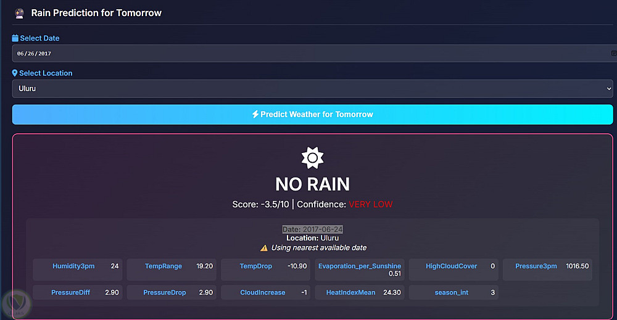
Task: Click the Pressure3pm value 1016.50
Action: 578,266
